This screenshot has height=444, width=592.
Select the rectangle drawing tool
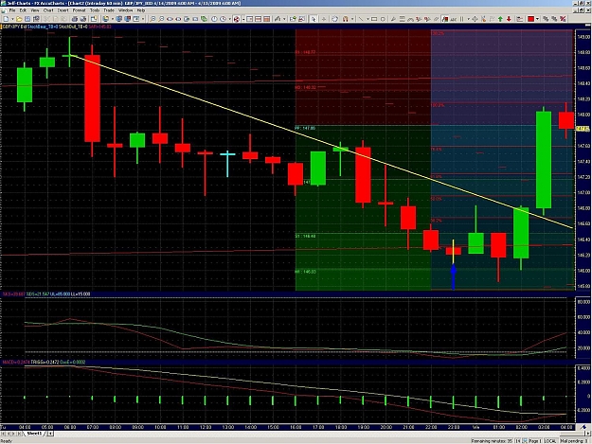pos(374,19)
